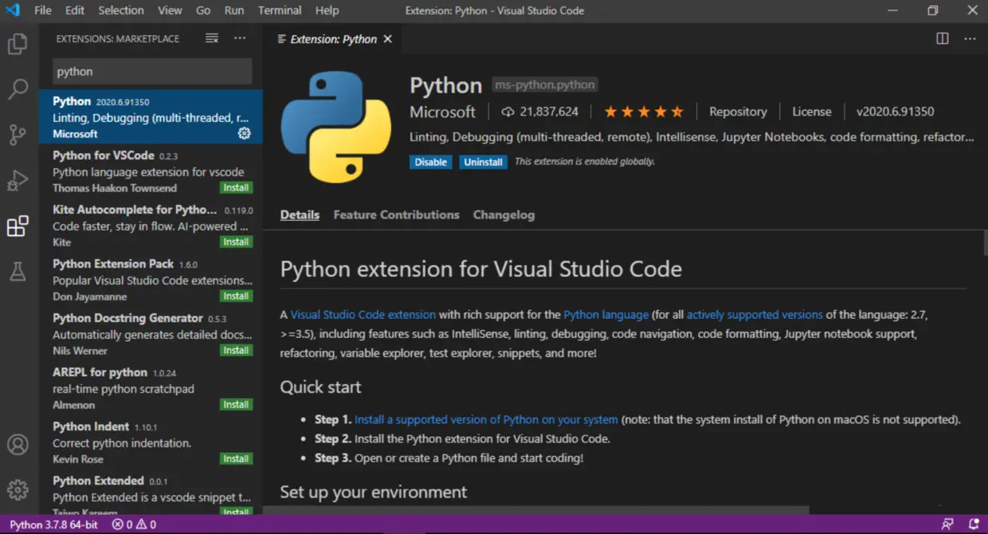The image size is (988, 534).
Task: Expand Views and More Actions ellipsis in sidebar
Action: pyautogui.click(x=240, y=38)
